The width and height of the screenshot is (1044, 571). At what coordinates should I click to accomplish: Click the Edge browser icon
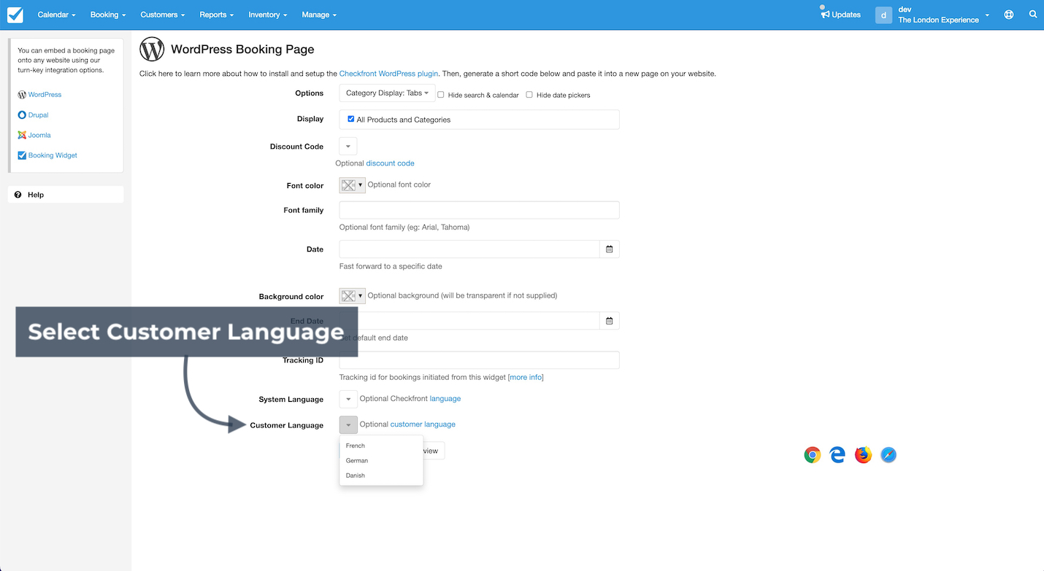[x=837, y=455]
